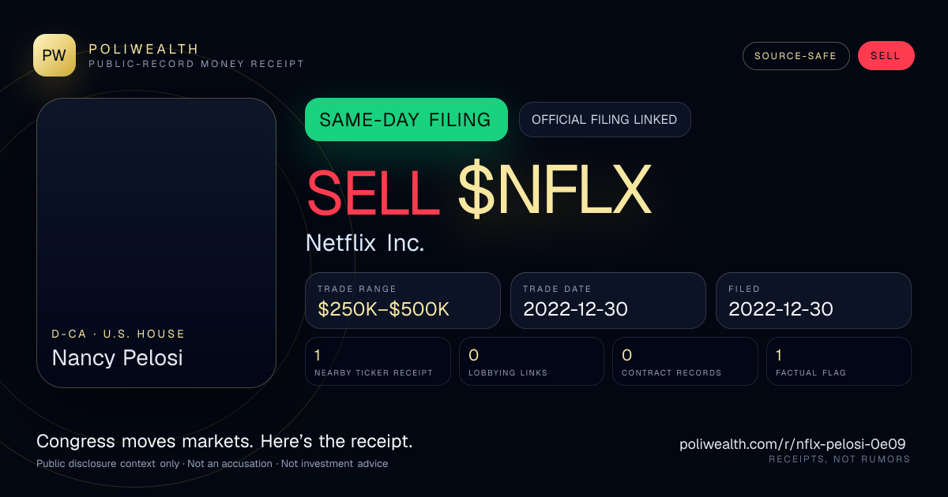Image resolution: width=948 pixels, height=497 pixels.
Task: Click the red SELL pill badge
Action: (x=886, y=56)
